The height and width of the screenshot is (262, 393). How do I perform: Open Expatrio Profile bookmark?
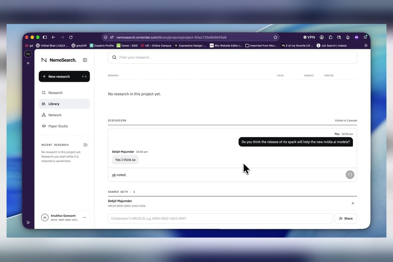point(102,45)
